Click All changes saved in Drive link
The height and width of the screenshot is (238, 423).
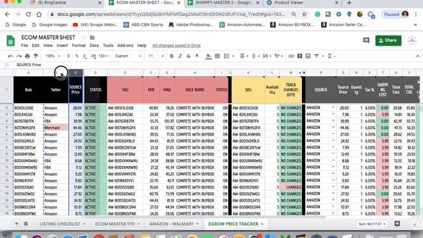pos(176,46)
